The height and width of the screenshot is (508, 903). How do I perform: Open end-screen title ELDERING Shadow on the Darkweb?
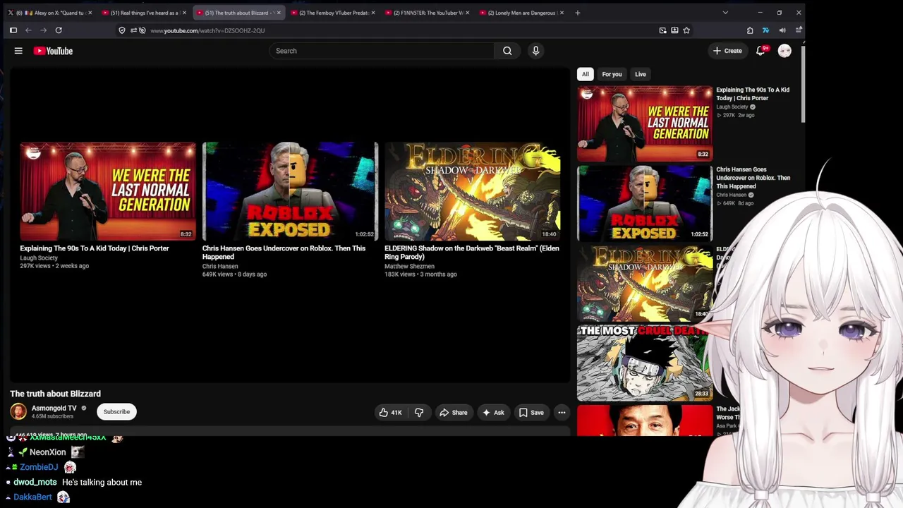click(471, 253)
